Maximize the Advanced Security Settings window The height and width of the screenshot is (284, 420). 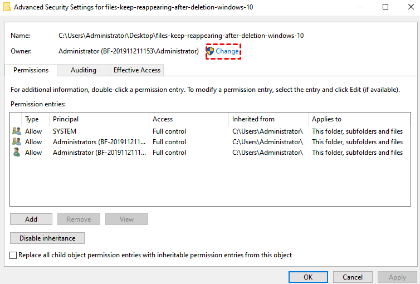click(385, 7)
